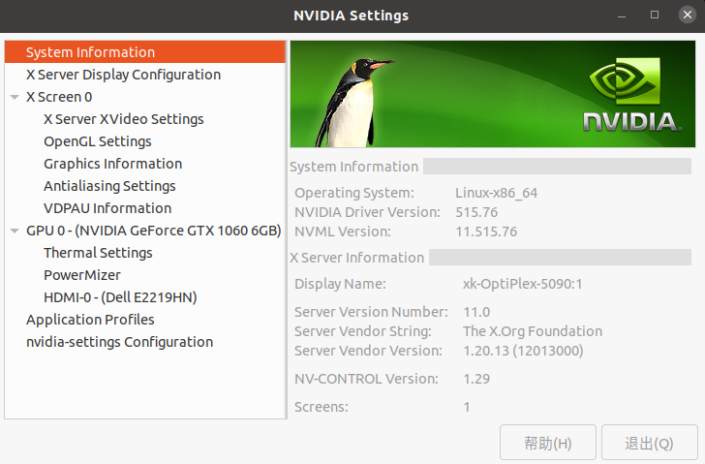
Task: Open PowerMizer settings
Action: [x=80, y=275]
